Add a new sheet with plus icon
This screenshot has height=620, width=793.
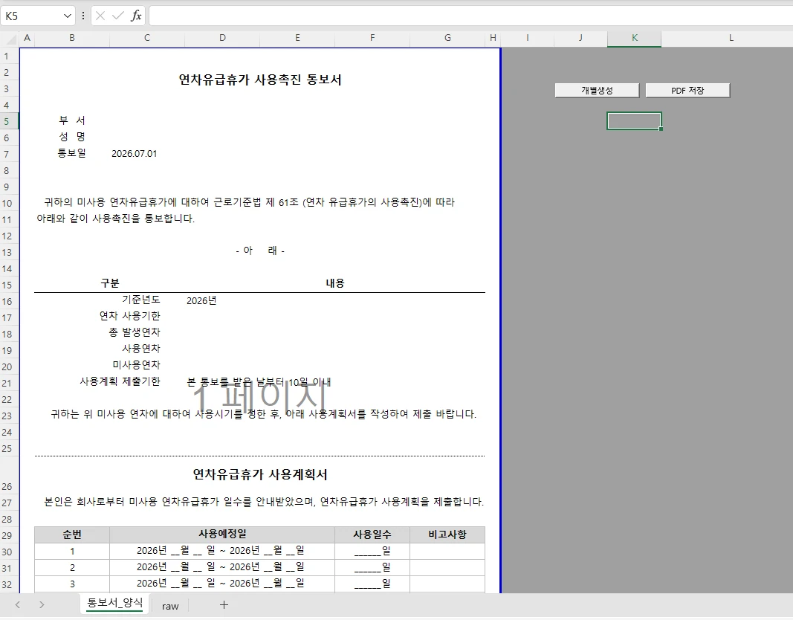(x=224, y=605)
